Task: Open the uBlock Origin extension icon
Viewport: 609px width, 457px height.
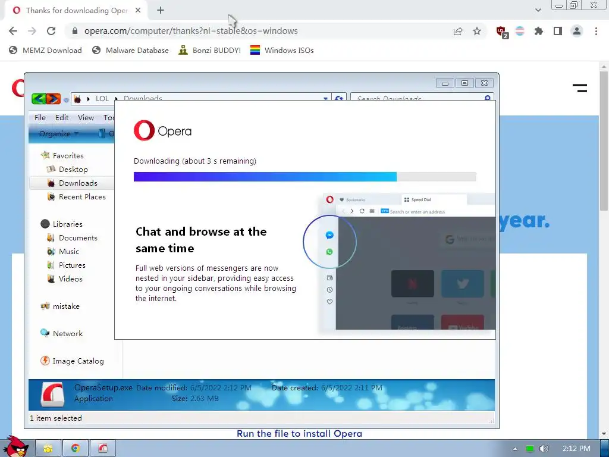Action: [502, 32]
